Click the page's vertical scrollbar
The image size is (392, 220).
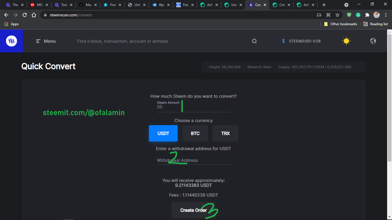point(389,97)
